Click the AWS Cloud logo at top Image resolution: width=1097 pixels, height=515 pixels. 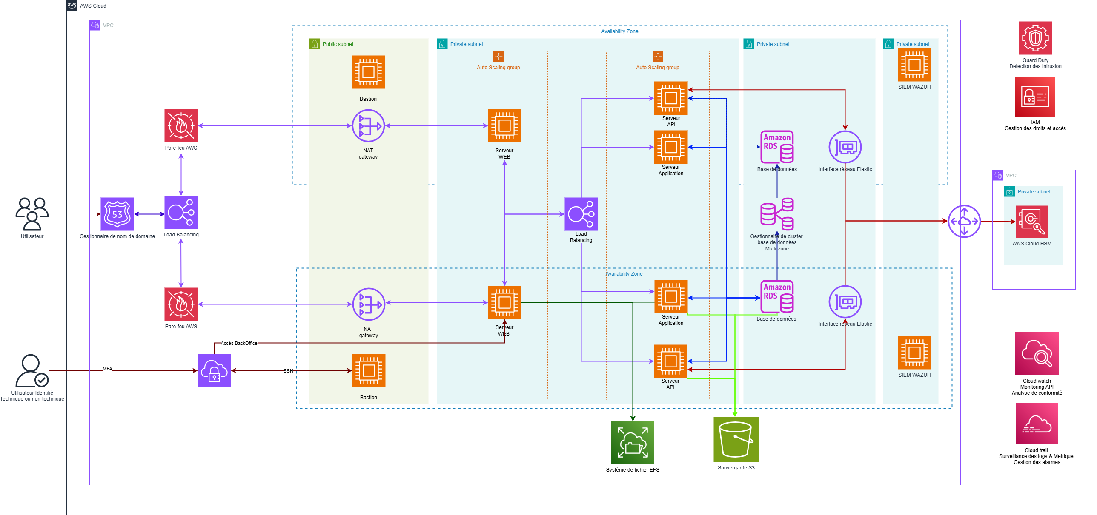tap(72, 6)
